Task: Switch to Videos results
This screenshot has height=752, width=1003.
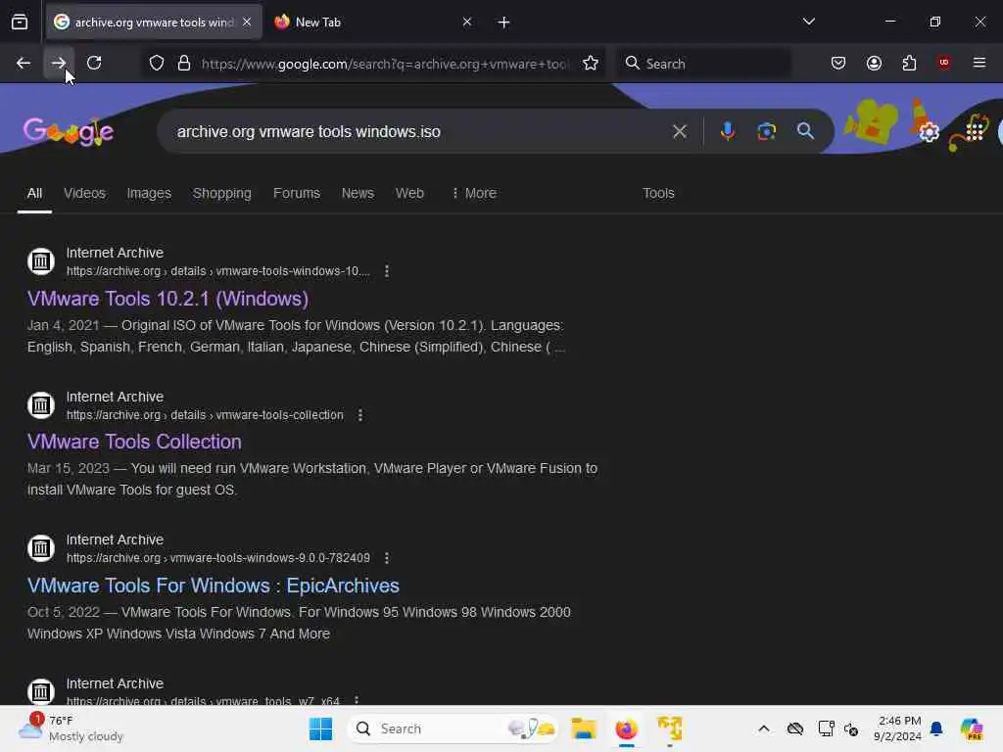Action: pos(84,193)
